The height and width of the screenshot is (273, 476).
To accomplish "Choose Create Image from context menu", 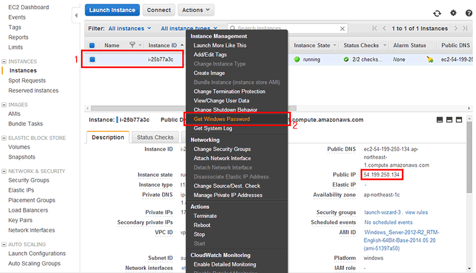I will pyautogui.click(x=209, y=73).
